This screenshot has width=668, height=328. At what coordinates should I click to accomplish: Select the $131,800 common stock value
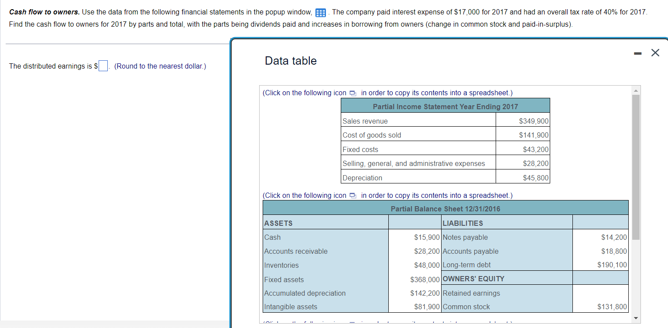click(612, 307)
